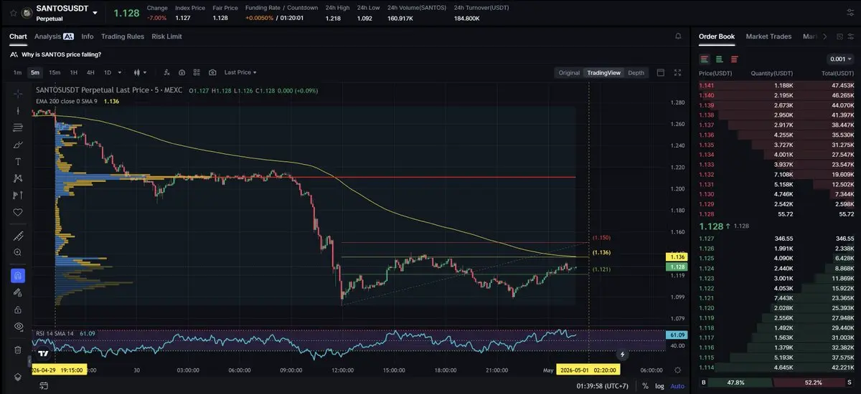The width and height of the screenshot is (861, 394).
Task: Open the Trading Rules tab
Action: point(123,36)
